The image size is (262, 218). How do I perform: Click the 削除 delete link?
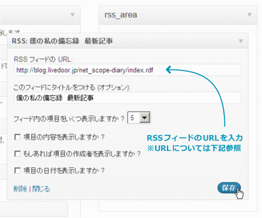[x=20, y=189]
